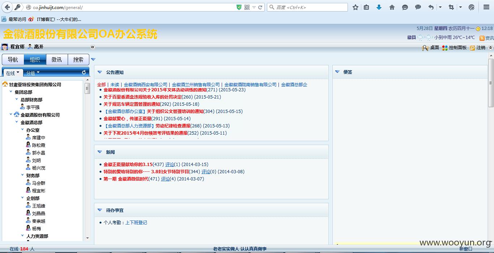Collapse the left sidebar panel arrow
The height and width of the screenshot is (253, 494).
point(93,47)
